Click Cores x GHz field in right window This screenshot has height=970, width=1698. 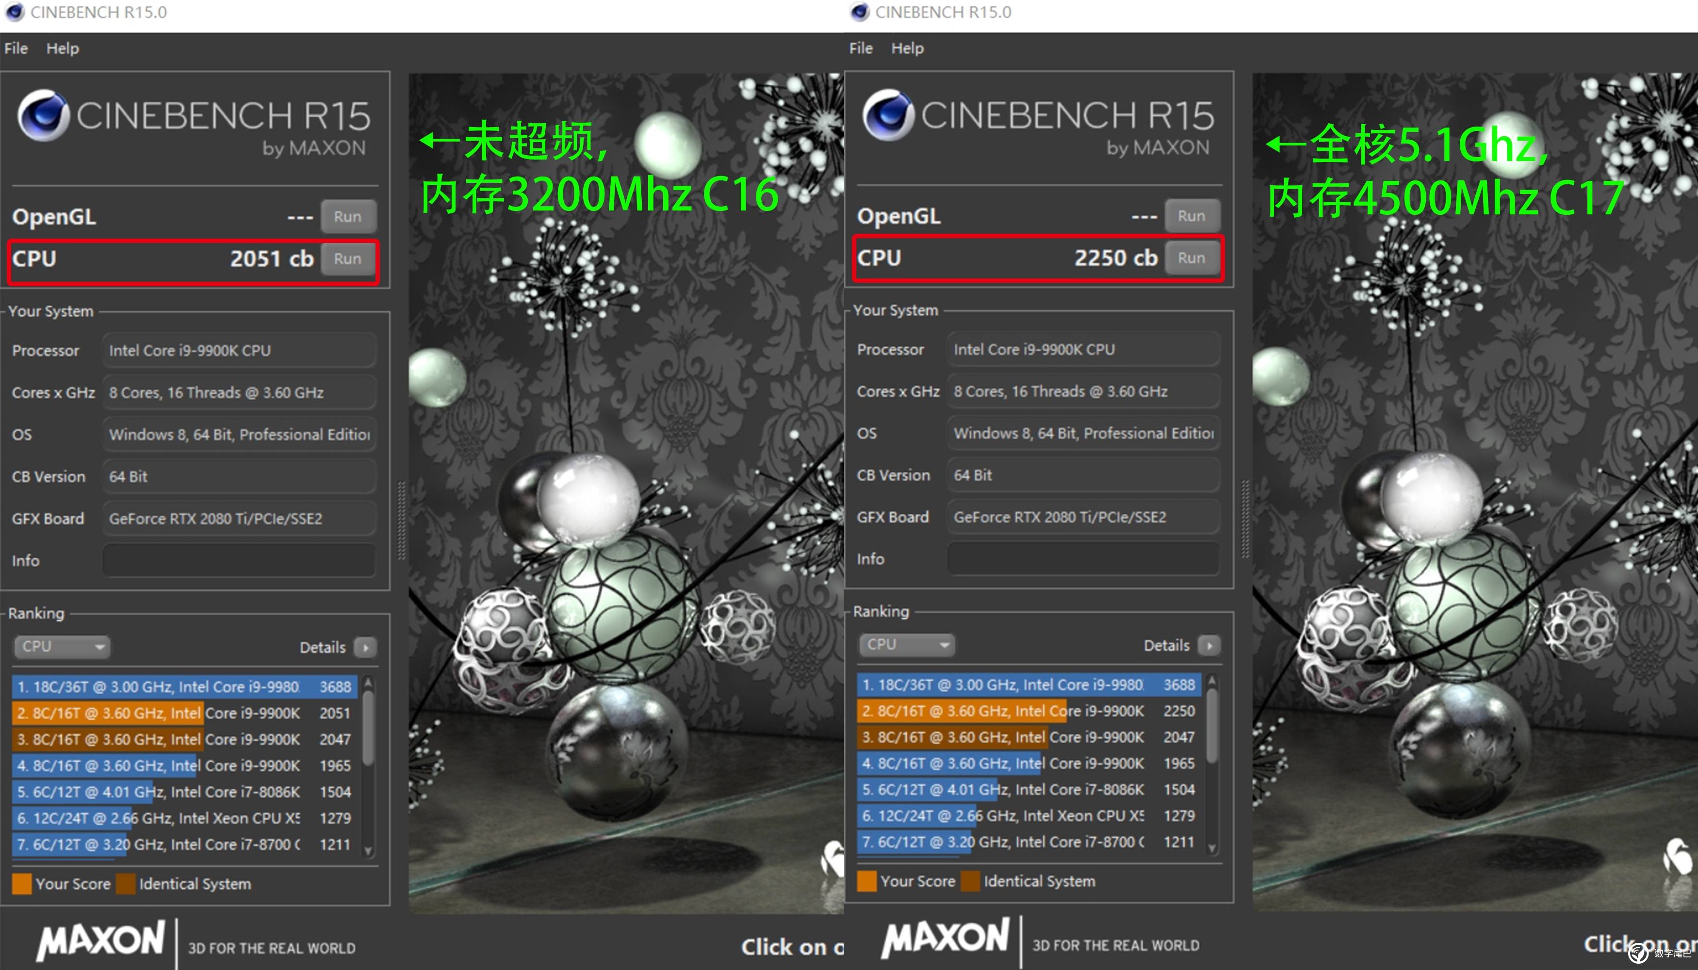pyautogui.click(x=1084, y=391)
